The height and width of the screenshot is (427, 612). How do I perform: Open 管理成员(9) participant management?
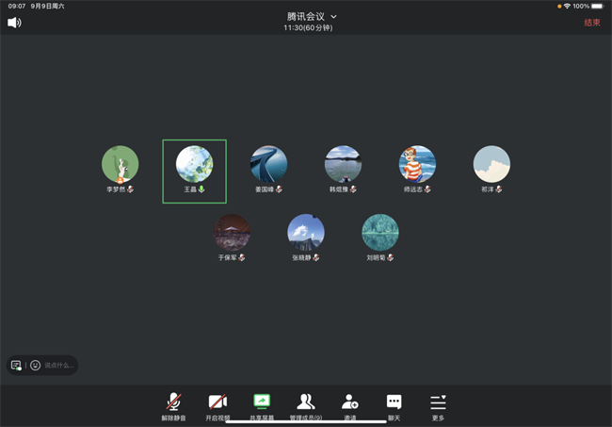[x=306, y=406]
